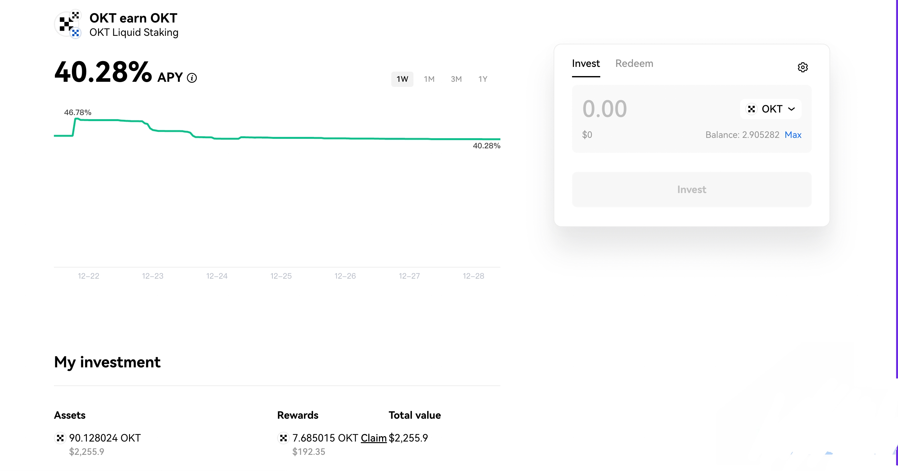Viewport: 898px width, 471px height.
Task: Click the OKT icon beside Assets amount
Action: (60, 438)
